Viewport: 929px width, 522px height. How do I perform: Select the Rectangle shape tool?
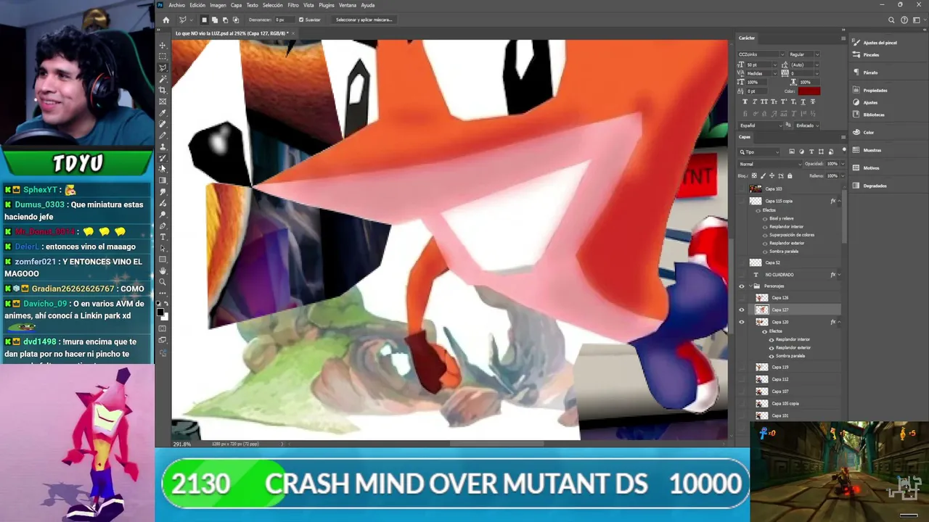pyautogui.click(x=163, y=260)
